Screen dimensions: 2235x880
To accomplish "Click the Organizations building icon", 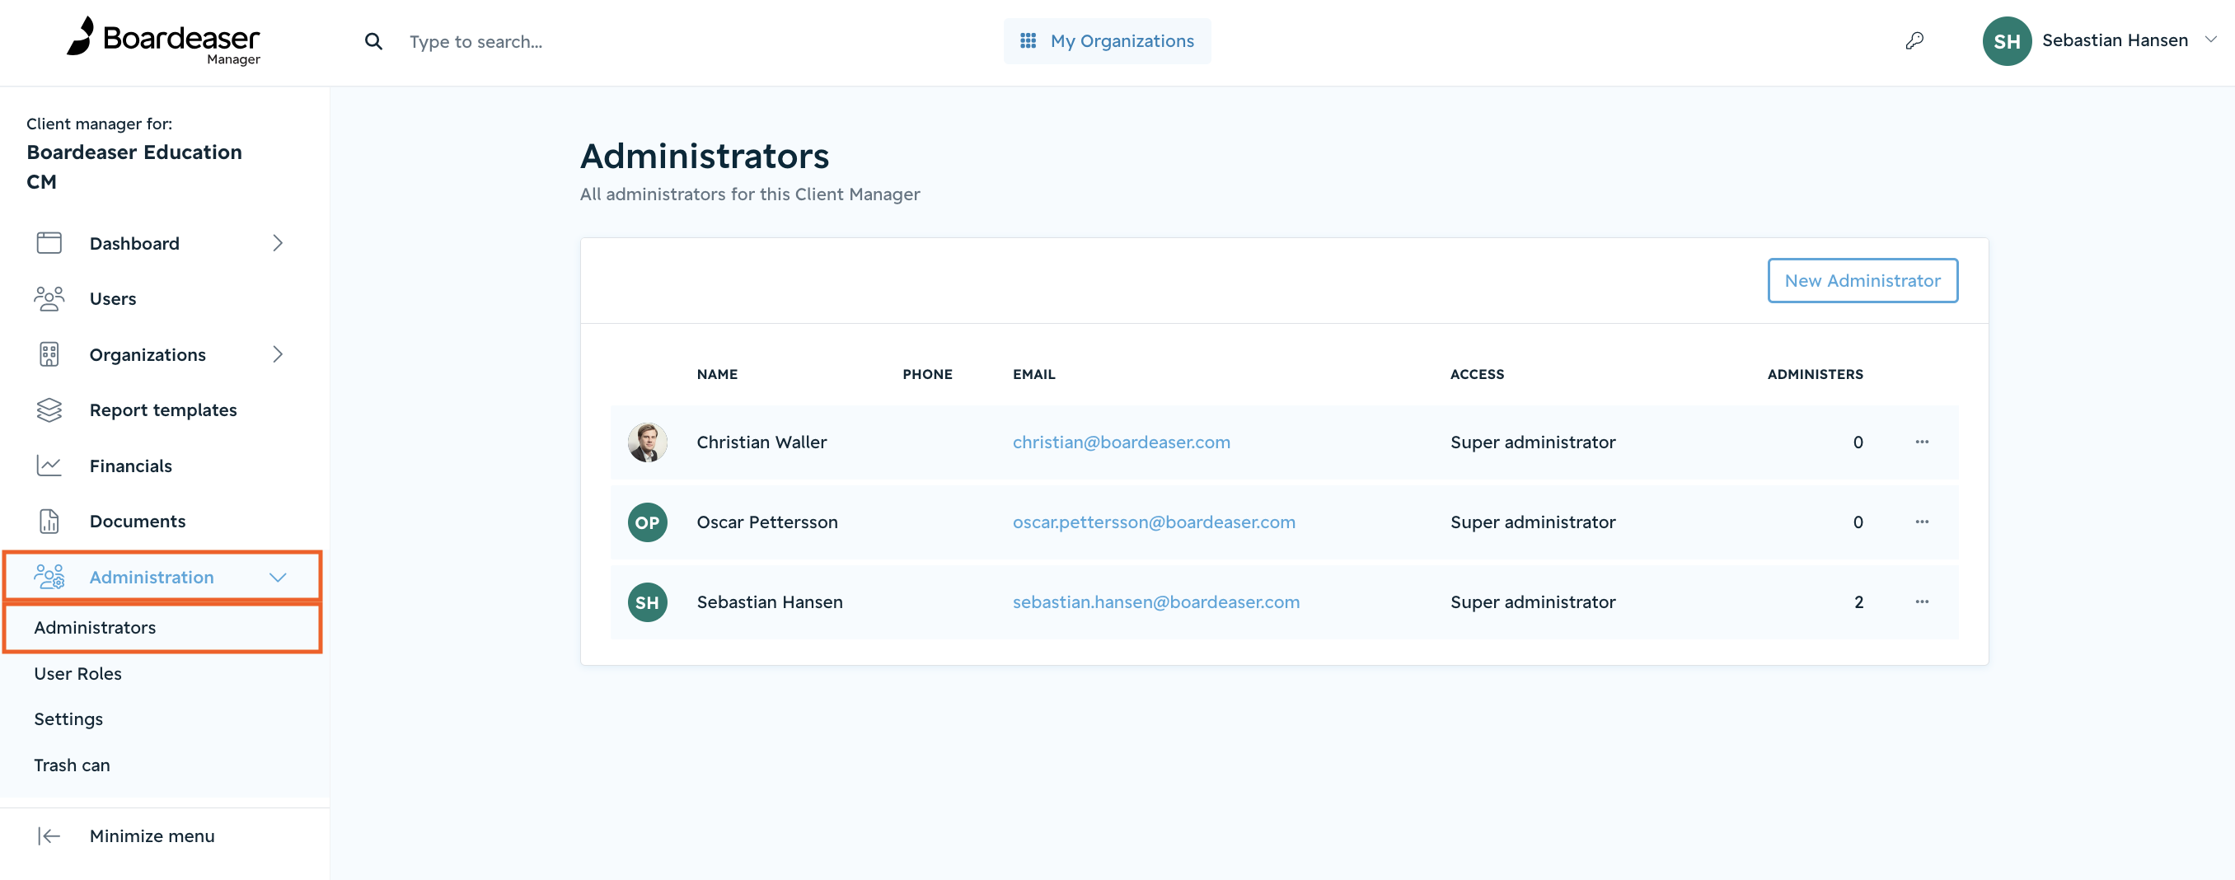I will click(x=49, y=354).
